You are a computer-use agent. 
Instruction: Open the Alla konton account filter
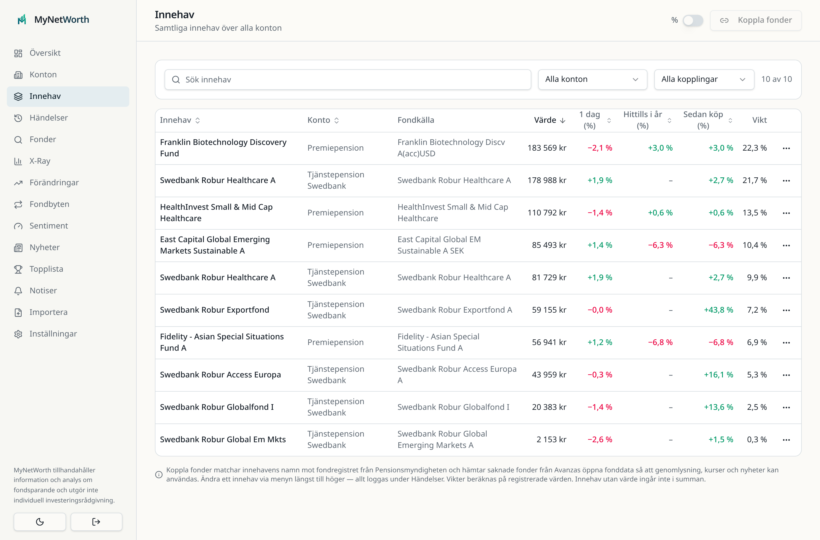(592, 80)
